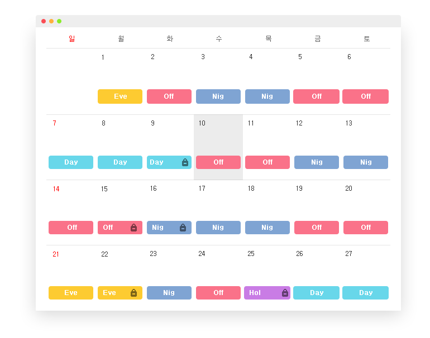Open the Nig shift on the 3rd
The width and height of the screenshot is (430, 338).
[218, 96]
